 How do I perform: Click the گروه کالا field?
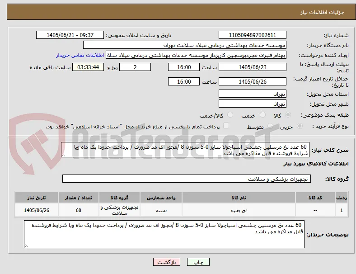[187, 179]
